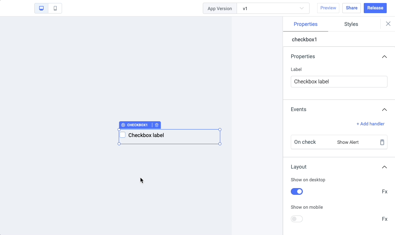
Task: Click Fx beside Show on mobile
Action: pyautogui.click(x=384, y=219)
